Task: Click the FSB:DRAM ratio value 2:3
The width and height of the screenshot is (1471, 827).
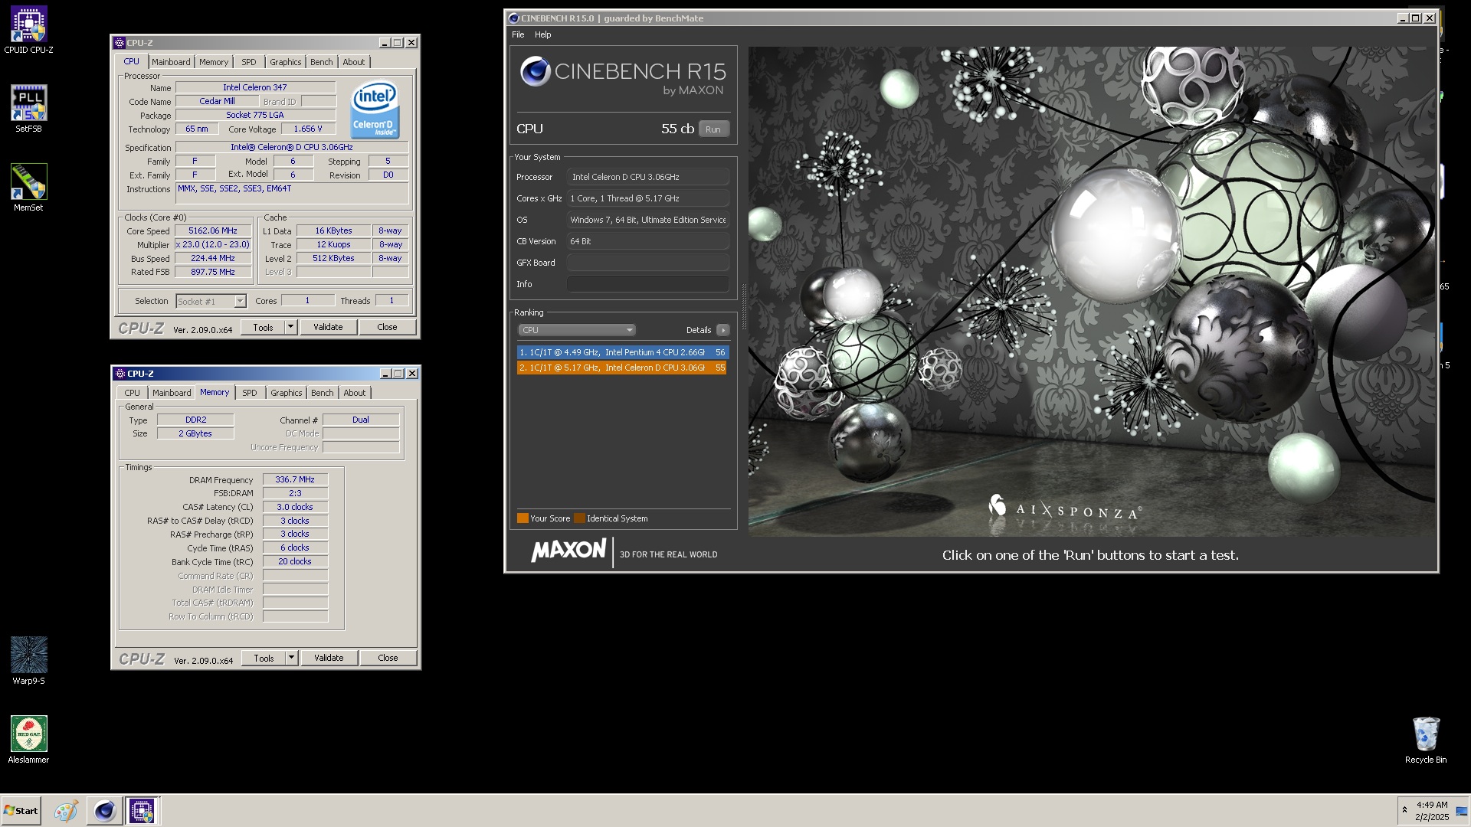Action: [x=295, y=493]
